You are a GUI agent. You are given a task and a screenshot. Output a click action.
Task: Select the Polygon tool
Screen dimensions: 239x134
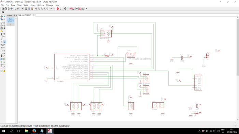4,56
